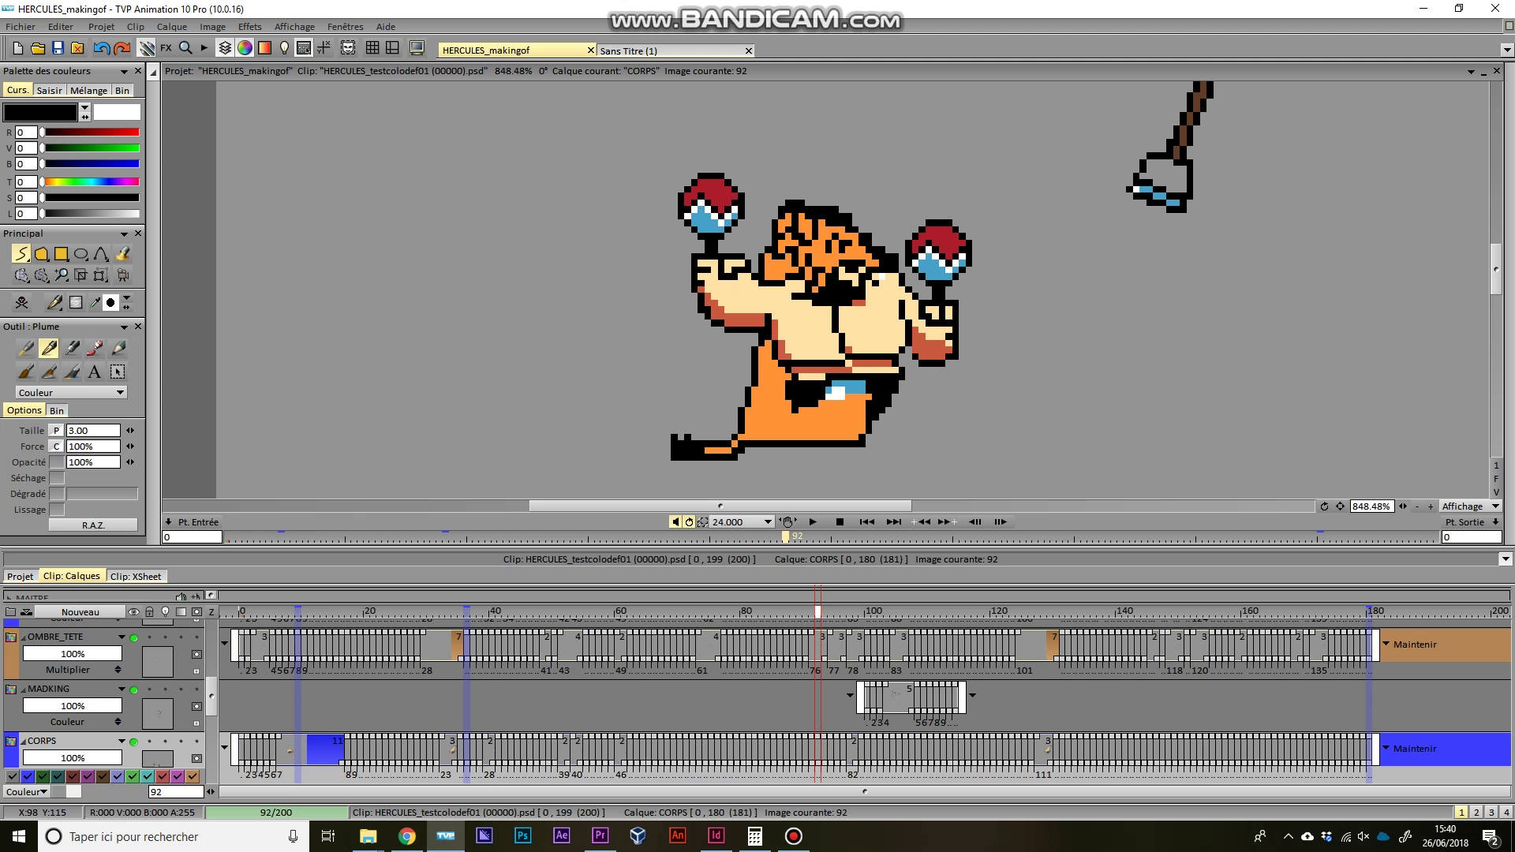Click the mask face icon in toolbar

pos(348,48)
